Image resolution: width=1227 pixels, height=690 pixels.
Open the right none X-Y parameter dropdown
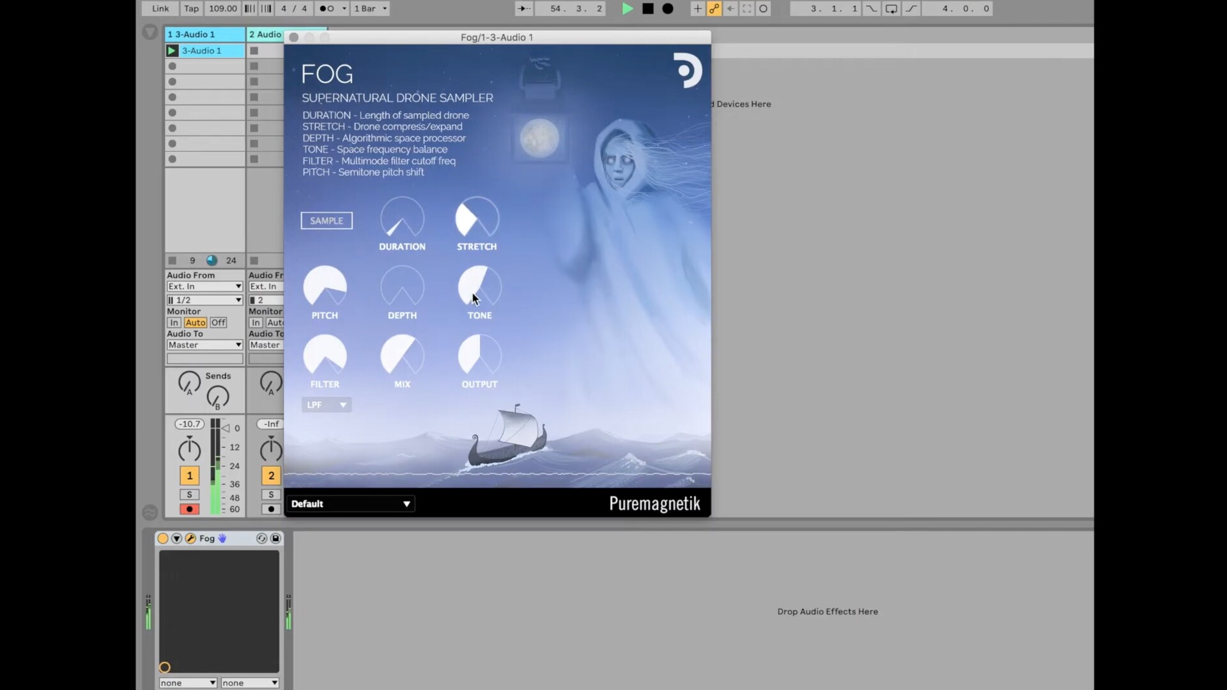pos(250,683)
